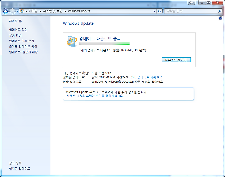Open 숨겨진 업데이트 복원 link
The image size is (225, 177).
(23, 47)
